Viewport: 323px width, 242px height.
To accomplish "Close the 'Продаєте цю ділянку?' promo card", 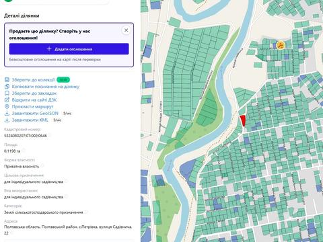I will click(x=127, y=30).
